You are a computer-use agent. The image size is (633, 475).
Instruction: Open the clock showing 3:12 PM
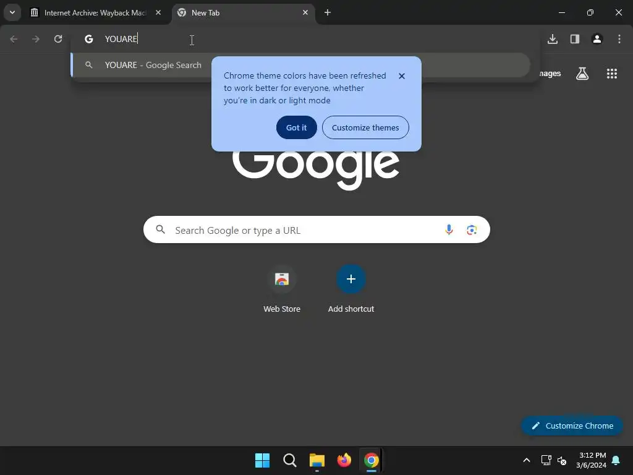[592, 460]
